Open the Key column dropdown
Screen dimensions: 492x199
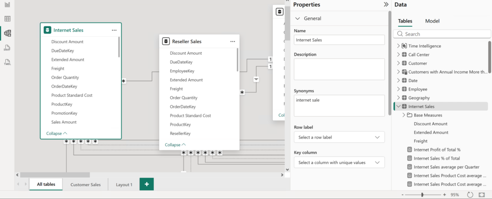pos(339,163)
